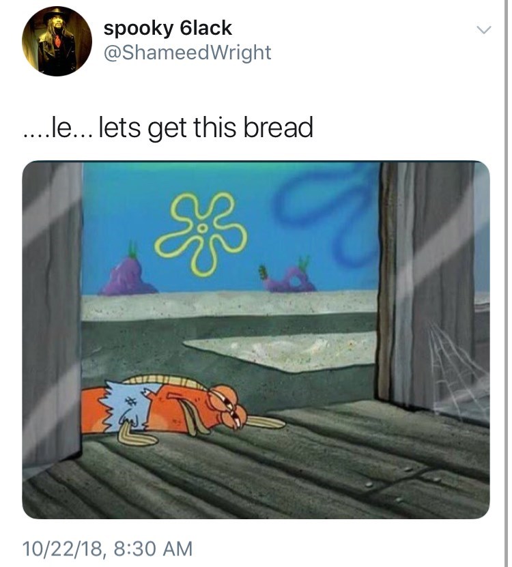
Task: Click the left purple rock in background
Action: (x=128, y=275)
